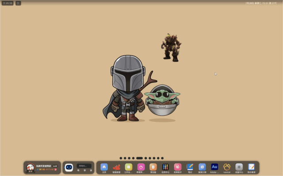Select the last desktop page dot
Image resolution: width=283 pixels, height=176 pixels.
162,158
